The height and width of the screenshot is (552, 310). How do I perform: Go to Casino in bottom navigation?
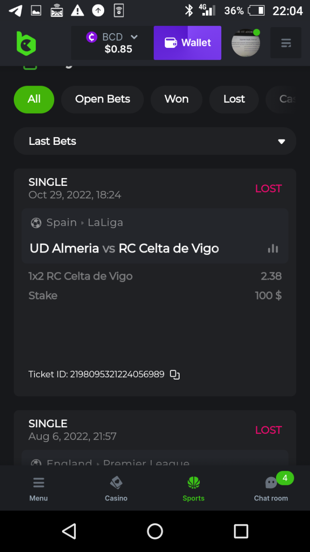click(x=116, y=489)
